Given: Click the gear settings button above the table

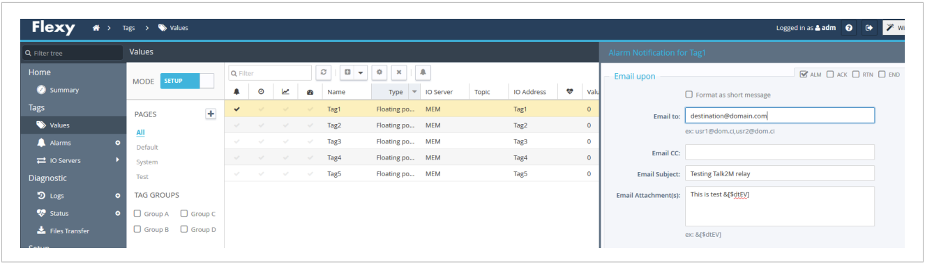Looking at the screenshot, I should (379, 72).
